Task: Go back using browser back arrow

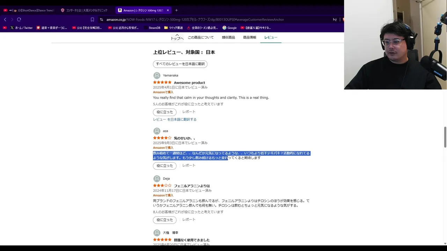Action: [5, 20]
